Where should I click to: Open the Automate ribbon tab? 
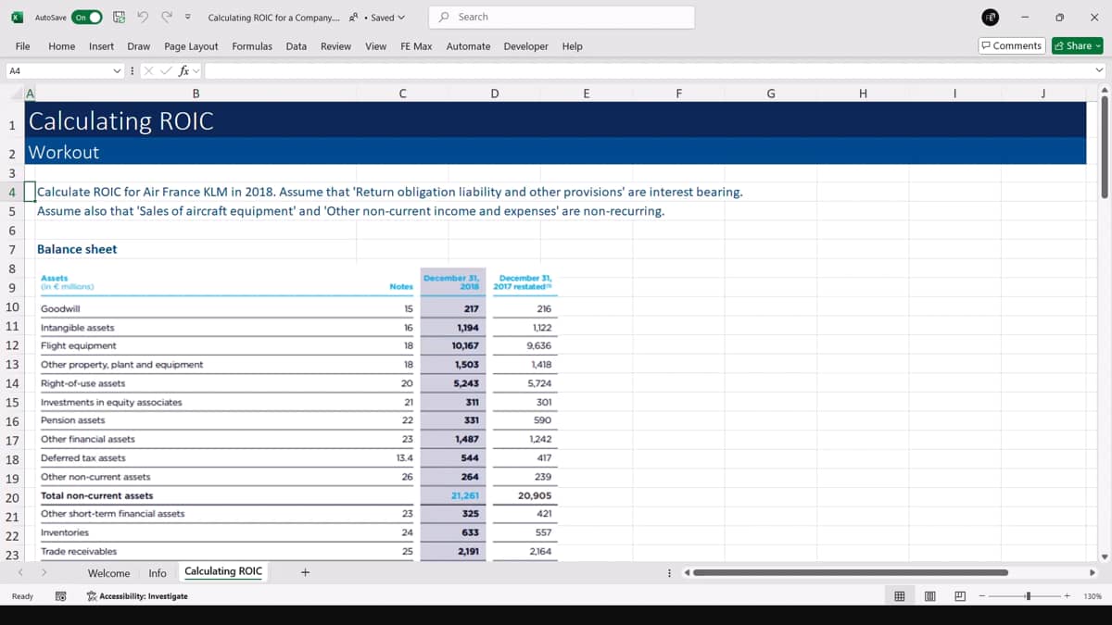coord(469,46)
